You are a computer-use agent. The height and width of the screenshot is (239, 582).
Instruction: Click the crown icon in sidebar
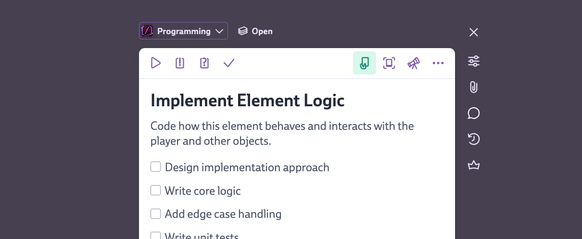[x=474, y=165]
